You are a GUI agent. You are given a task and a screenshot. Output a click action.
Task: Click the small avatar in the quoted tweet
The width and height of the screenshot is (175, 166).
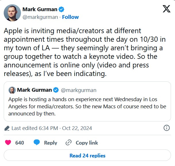[12, 90]
